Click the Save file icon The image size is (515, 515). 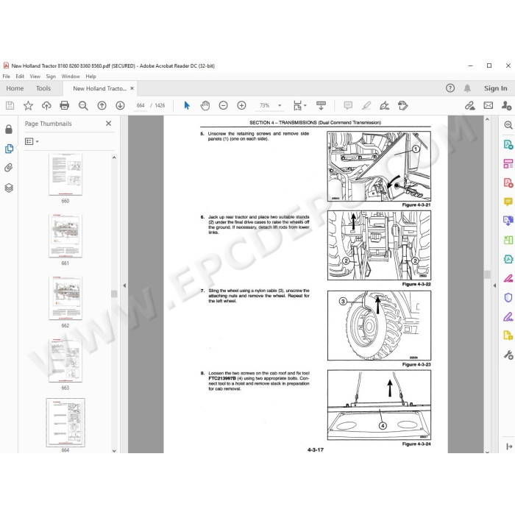point(10,105)
